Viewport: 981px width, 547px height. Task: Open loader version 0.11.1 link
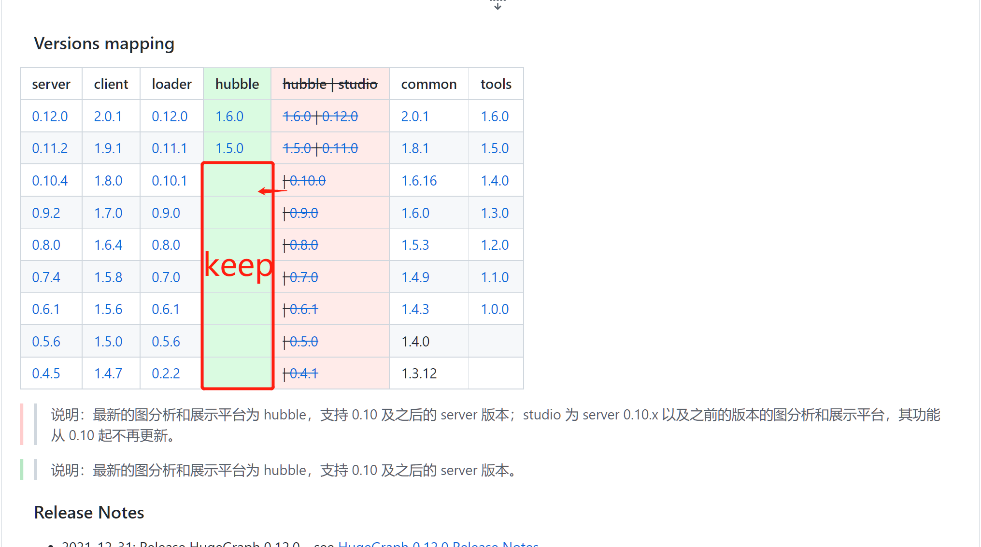[x=169, y=148]
